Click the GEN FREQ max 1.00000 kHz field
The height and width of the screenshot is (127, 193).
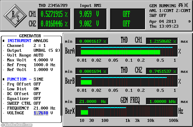[162, 101]
